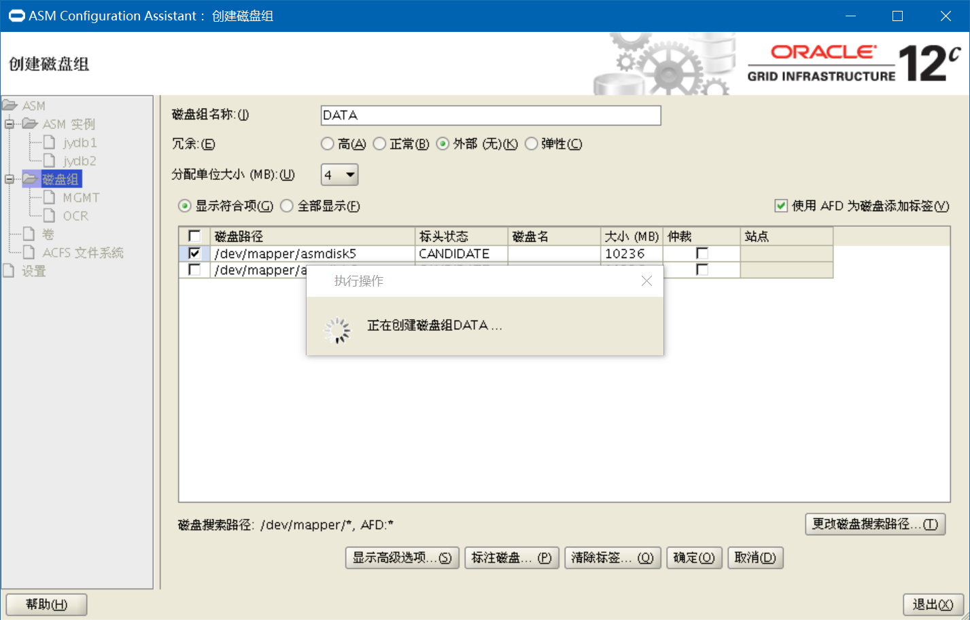This screenshot has height=620, width=970.
Task: Collapse the 磁盘组 tree node
Action: (x=10, y=179)
